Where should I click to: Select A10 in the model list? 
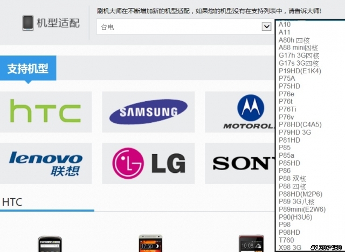click(285, 24)
